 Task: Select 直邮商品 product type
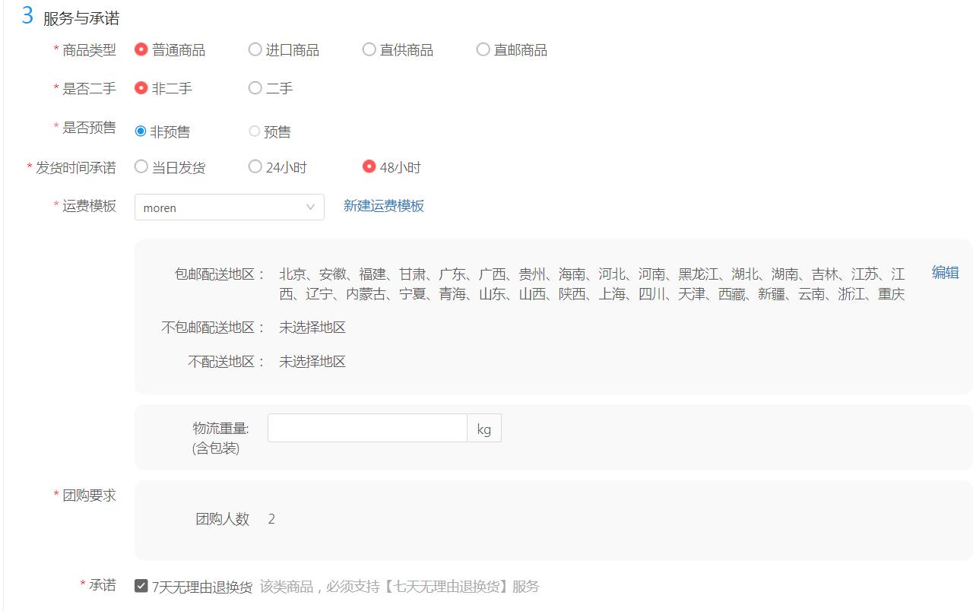483,49
